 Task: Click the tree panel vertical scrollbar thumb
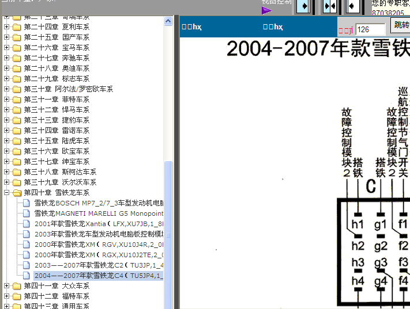click(x=168, y=235)
